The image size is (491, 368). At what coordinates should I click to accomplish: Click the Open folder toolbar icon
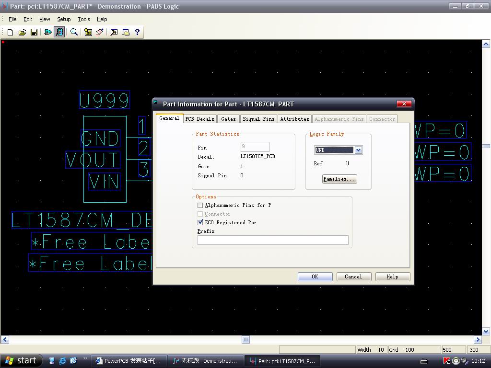pyautogui.click(x=22, y=32)
